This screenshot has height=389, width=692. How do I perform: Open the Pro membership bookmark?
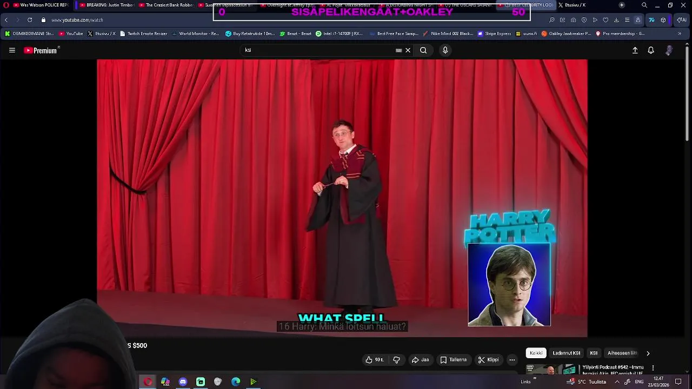click(x=620, y=33)
